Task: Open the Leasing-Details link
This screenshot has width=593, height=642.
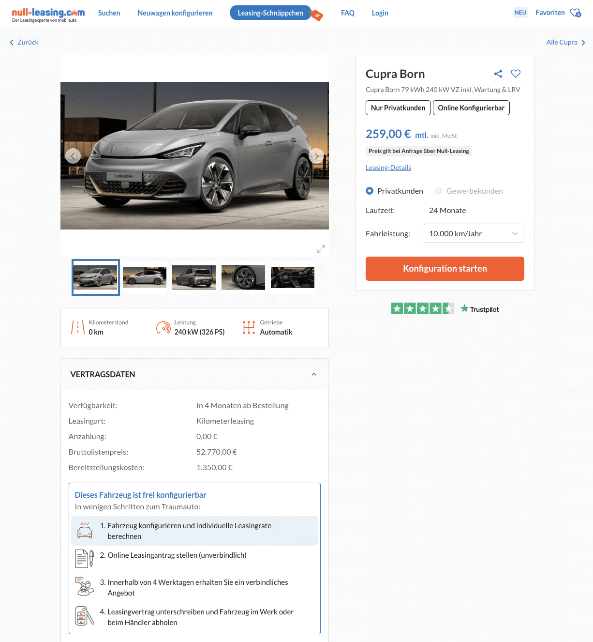Action: (x=388, y=168)
